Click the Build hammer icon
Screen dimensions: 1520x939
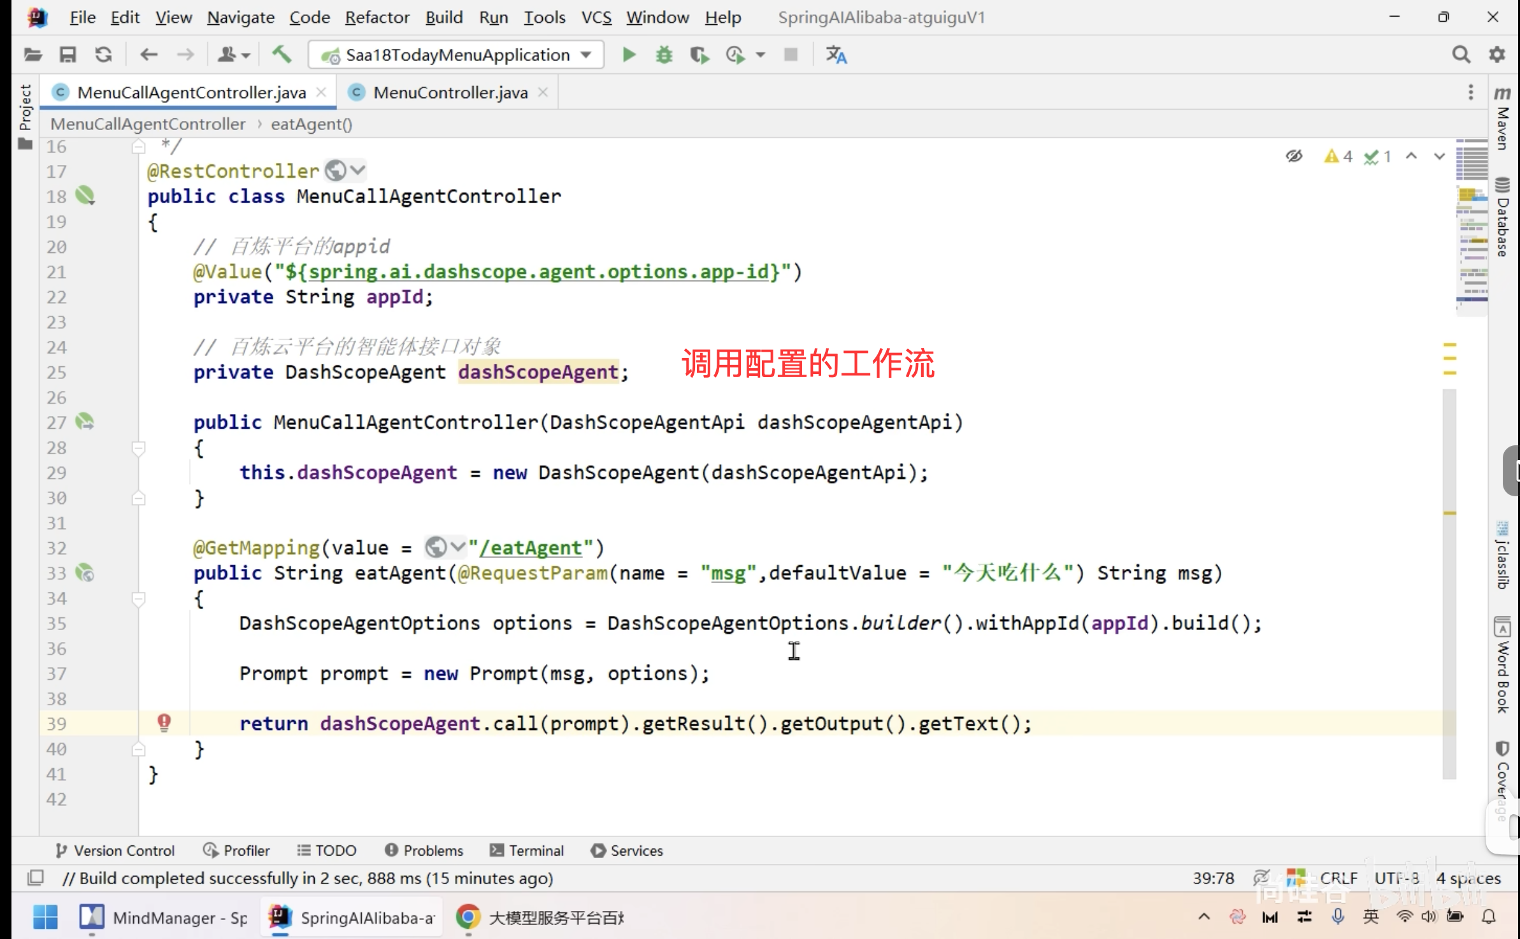(x=281, y=55)
